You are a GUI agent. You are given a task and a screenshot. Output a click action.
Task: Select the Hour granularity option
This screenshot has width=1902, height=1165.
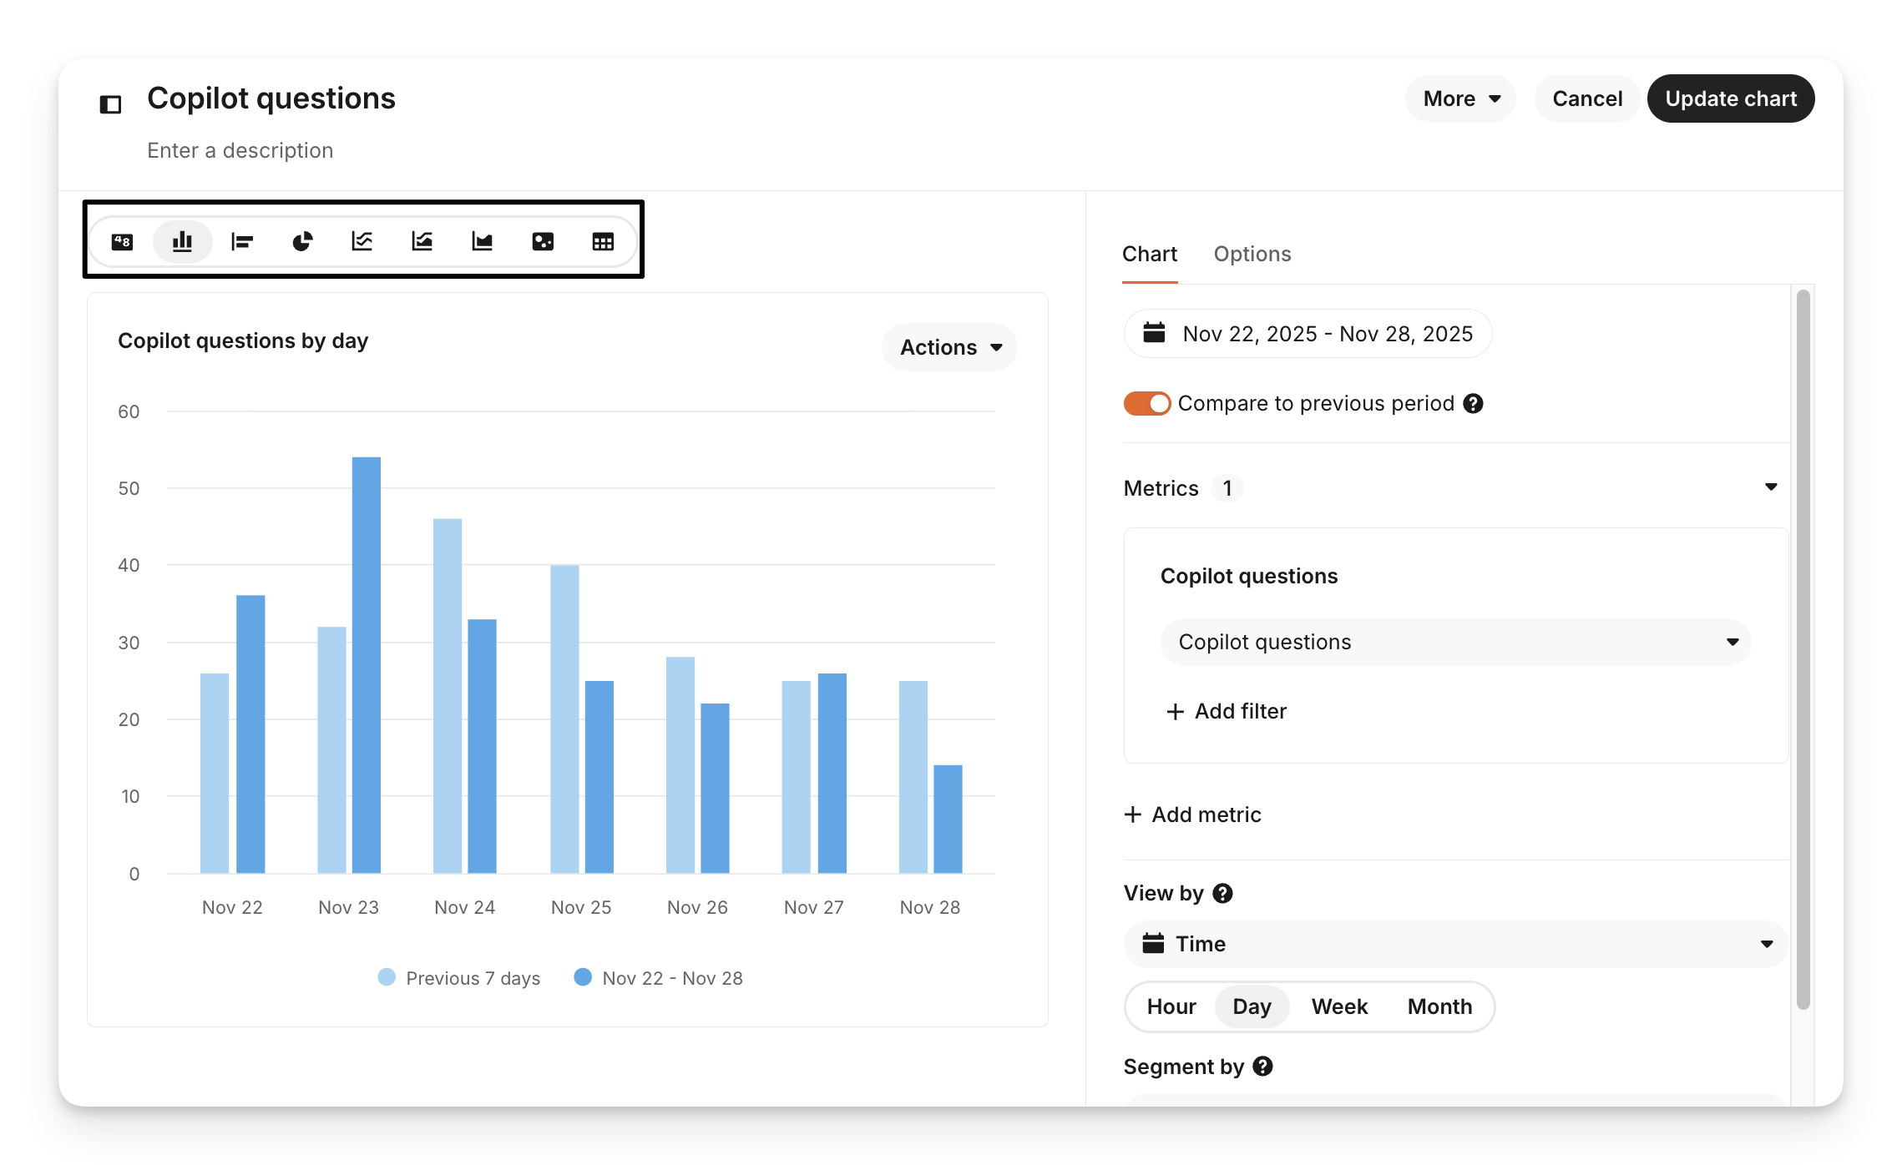(x=1171, y=1006)
